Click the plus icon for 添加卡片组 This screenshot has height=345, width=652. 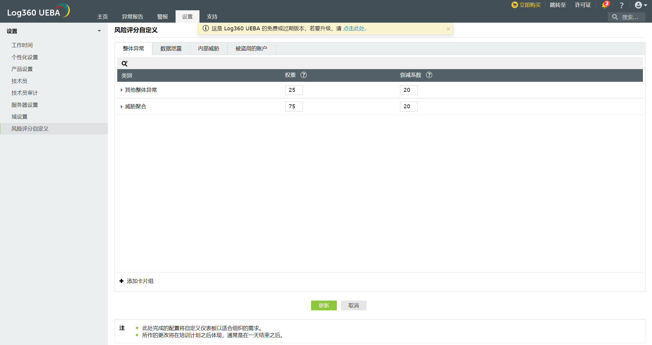pos(121,281)
